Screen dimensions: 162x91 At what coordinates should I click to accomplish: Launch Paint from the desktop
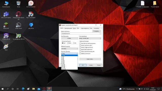click(6, 47)
